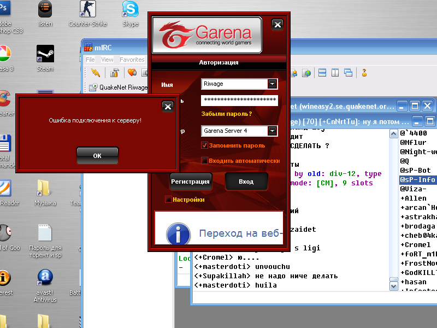Open CCleaner desktop icon
Viewport: 437px width, 328px height.
pos(6,103)
